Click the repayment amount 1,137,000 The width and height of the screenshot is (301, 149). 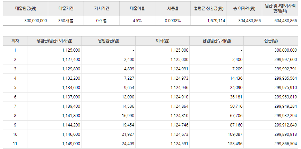pyautogui.click(x=71, y=97)
